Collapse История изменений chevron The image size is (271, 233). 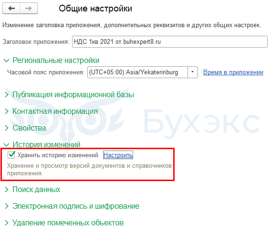pyautogui.click(x=7, y=145)
